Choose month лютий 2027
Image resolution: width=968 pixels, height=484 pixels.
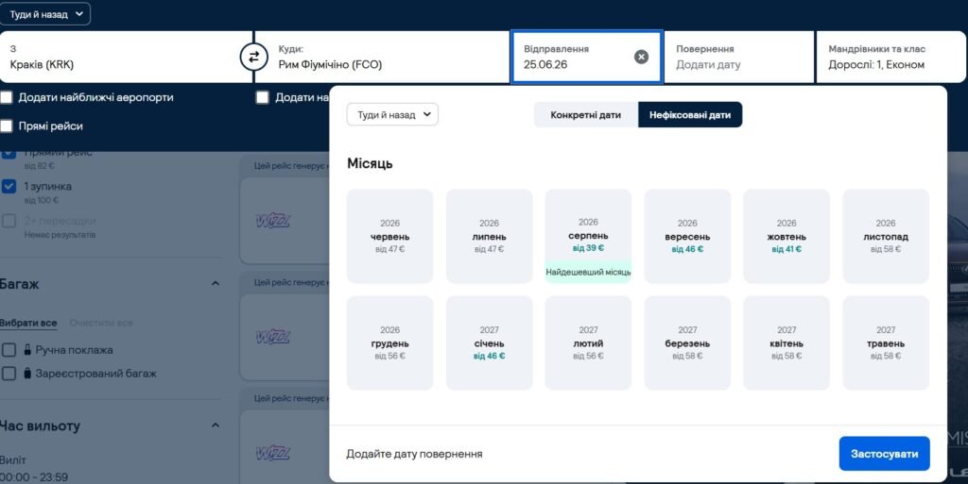tap(588, 343)
